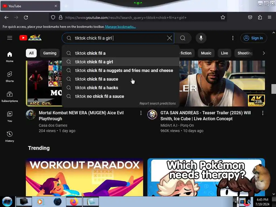Viewport: 276px width, 207px height.
Task: Choose the nuggets and fries suggestion
Action: tap(120, 70)
